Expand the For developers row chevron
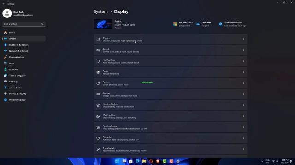This screenshot has height=165, width=295. pos(243,127)
